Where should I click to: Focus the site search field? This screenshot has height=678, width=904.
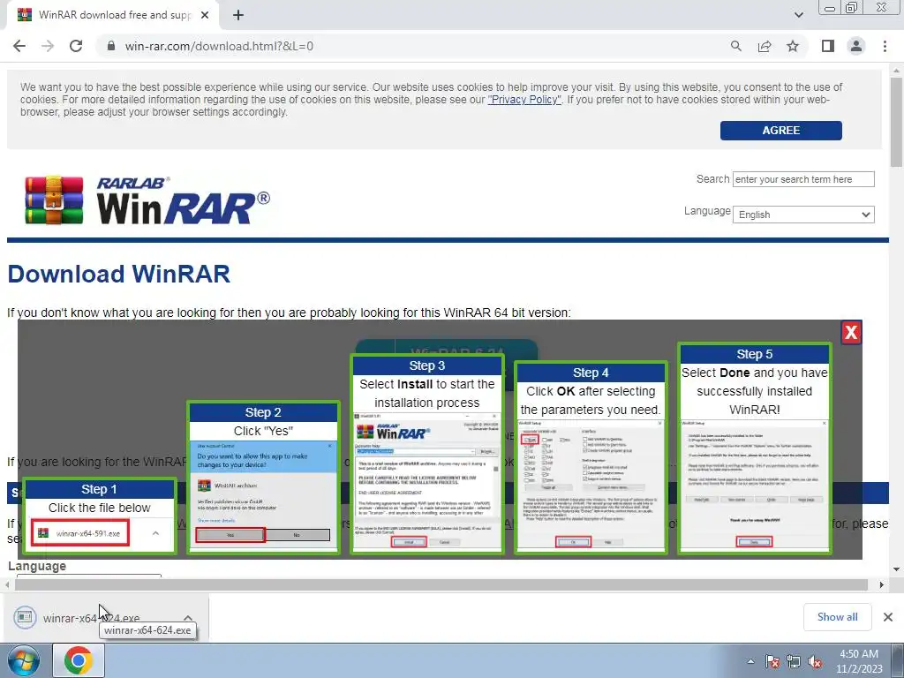click(803, 179)
